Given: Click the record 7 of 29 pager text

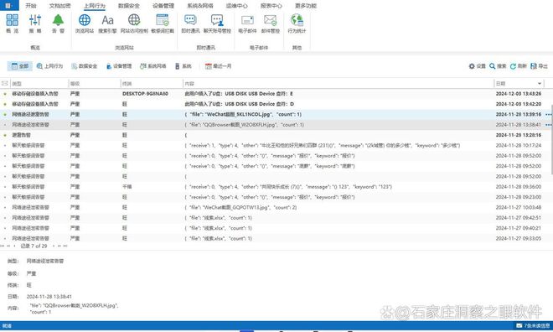Looking at the screenshot, I should pyautogui.click(x=34, y=246).
